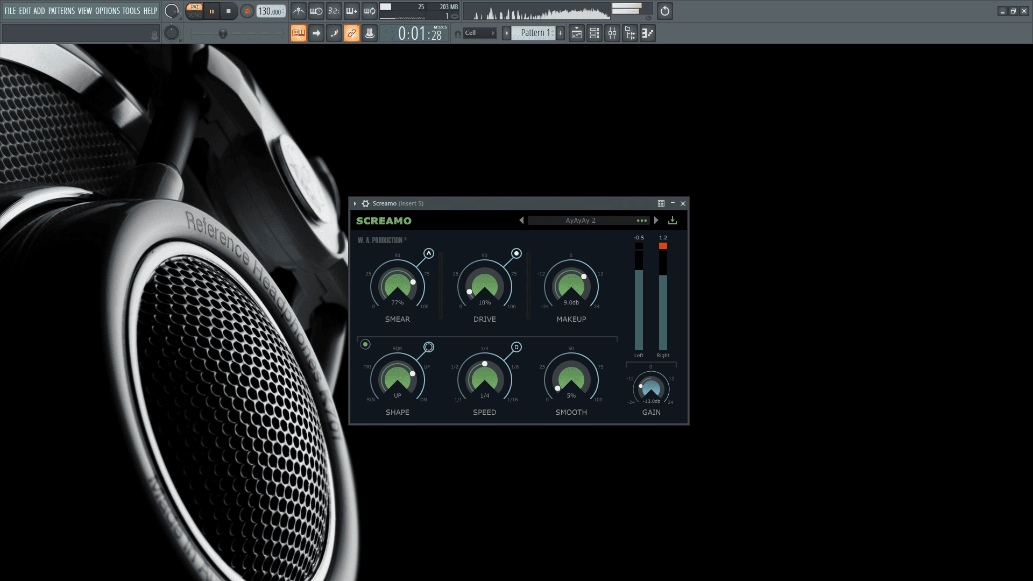Toggle typing keyboard to piano icon
Image resolution: width=1033 pixels, height=581 pixels.
coord(299,33)
